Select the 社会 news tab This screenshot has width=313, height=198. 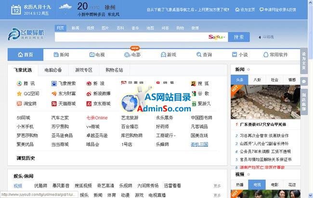274,79
